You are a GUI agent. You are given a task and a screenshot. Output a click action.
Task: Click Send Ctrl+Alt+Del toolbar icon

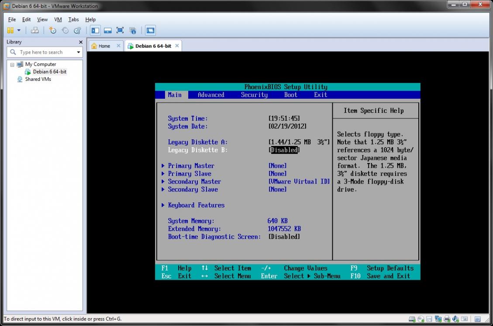pyautogui.click(x=35, y=30)
